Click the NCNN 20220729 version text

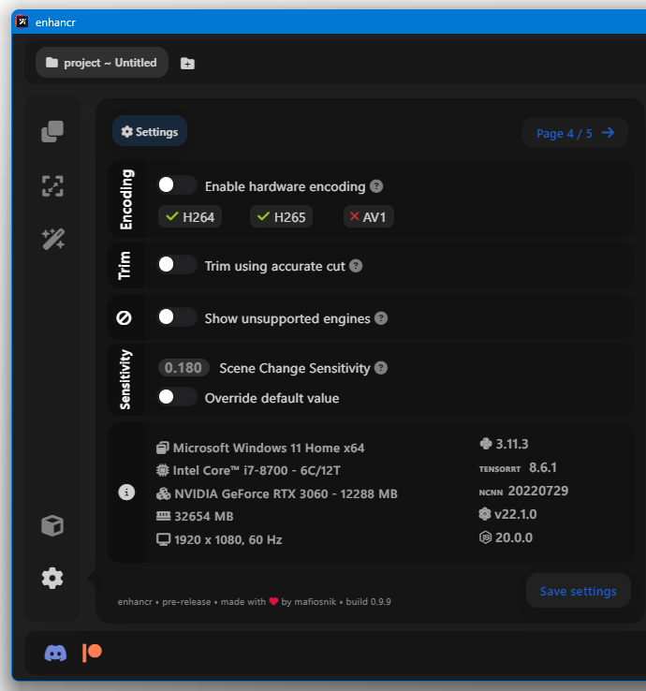tap(523, 491)
